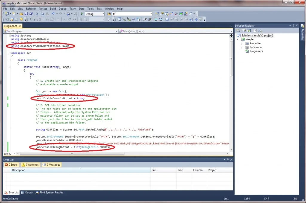Click the Undo arrow icon
This screenshot has width=306, height=203.
tap(53, 14)
